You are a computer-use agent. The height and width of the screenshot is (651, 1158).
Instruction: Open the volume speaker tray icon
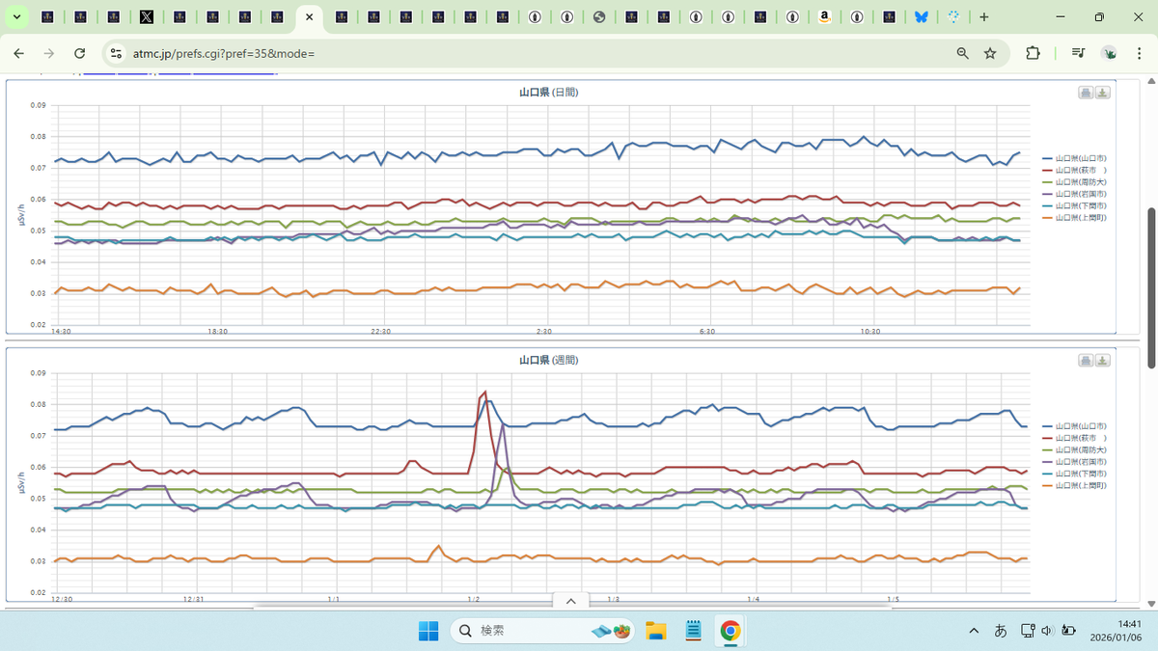click(1047, 631)
